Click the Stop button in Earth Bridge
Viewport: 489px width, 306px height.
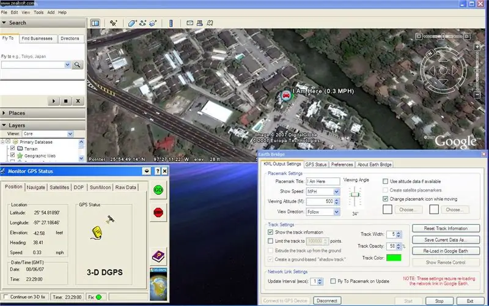tap(439, 301)
